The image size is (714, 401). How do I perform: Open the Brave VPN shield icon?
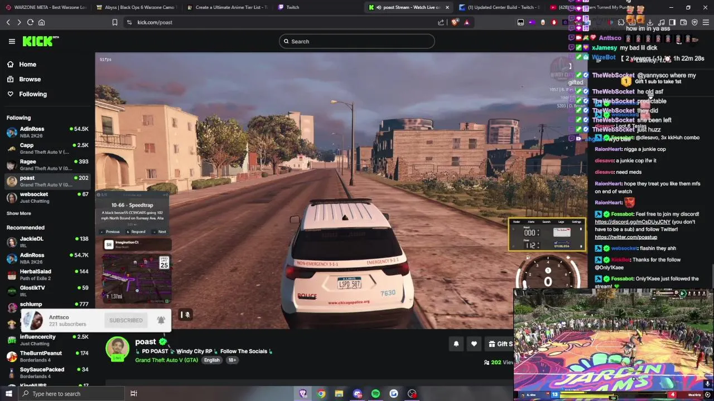[694, 22]
